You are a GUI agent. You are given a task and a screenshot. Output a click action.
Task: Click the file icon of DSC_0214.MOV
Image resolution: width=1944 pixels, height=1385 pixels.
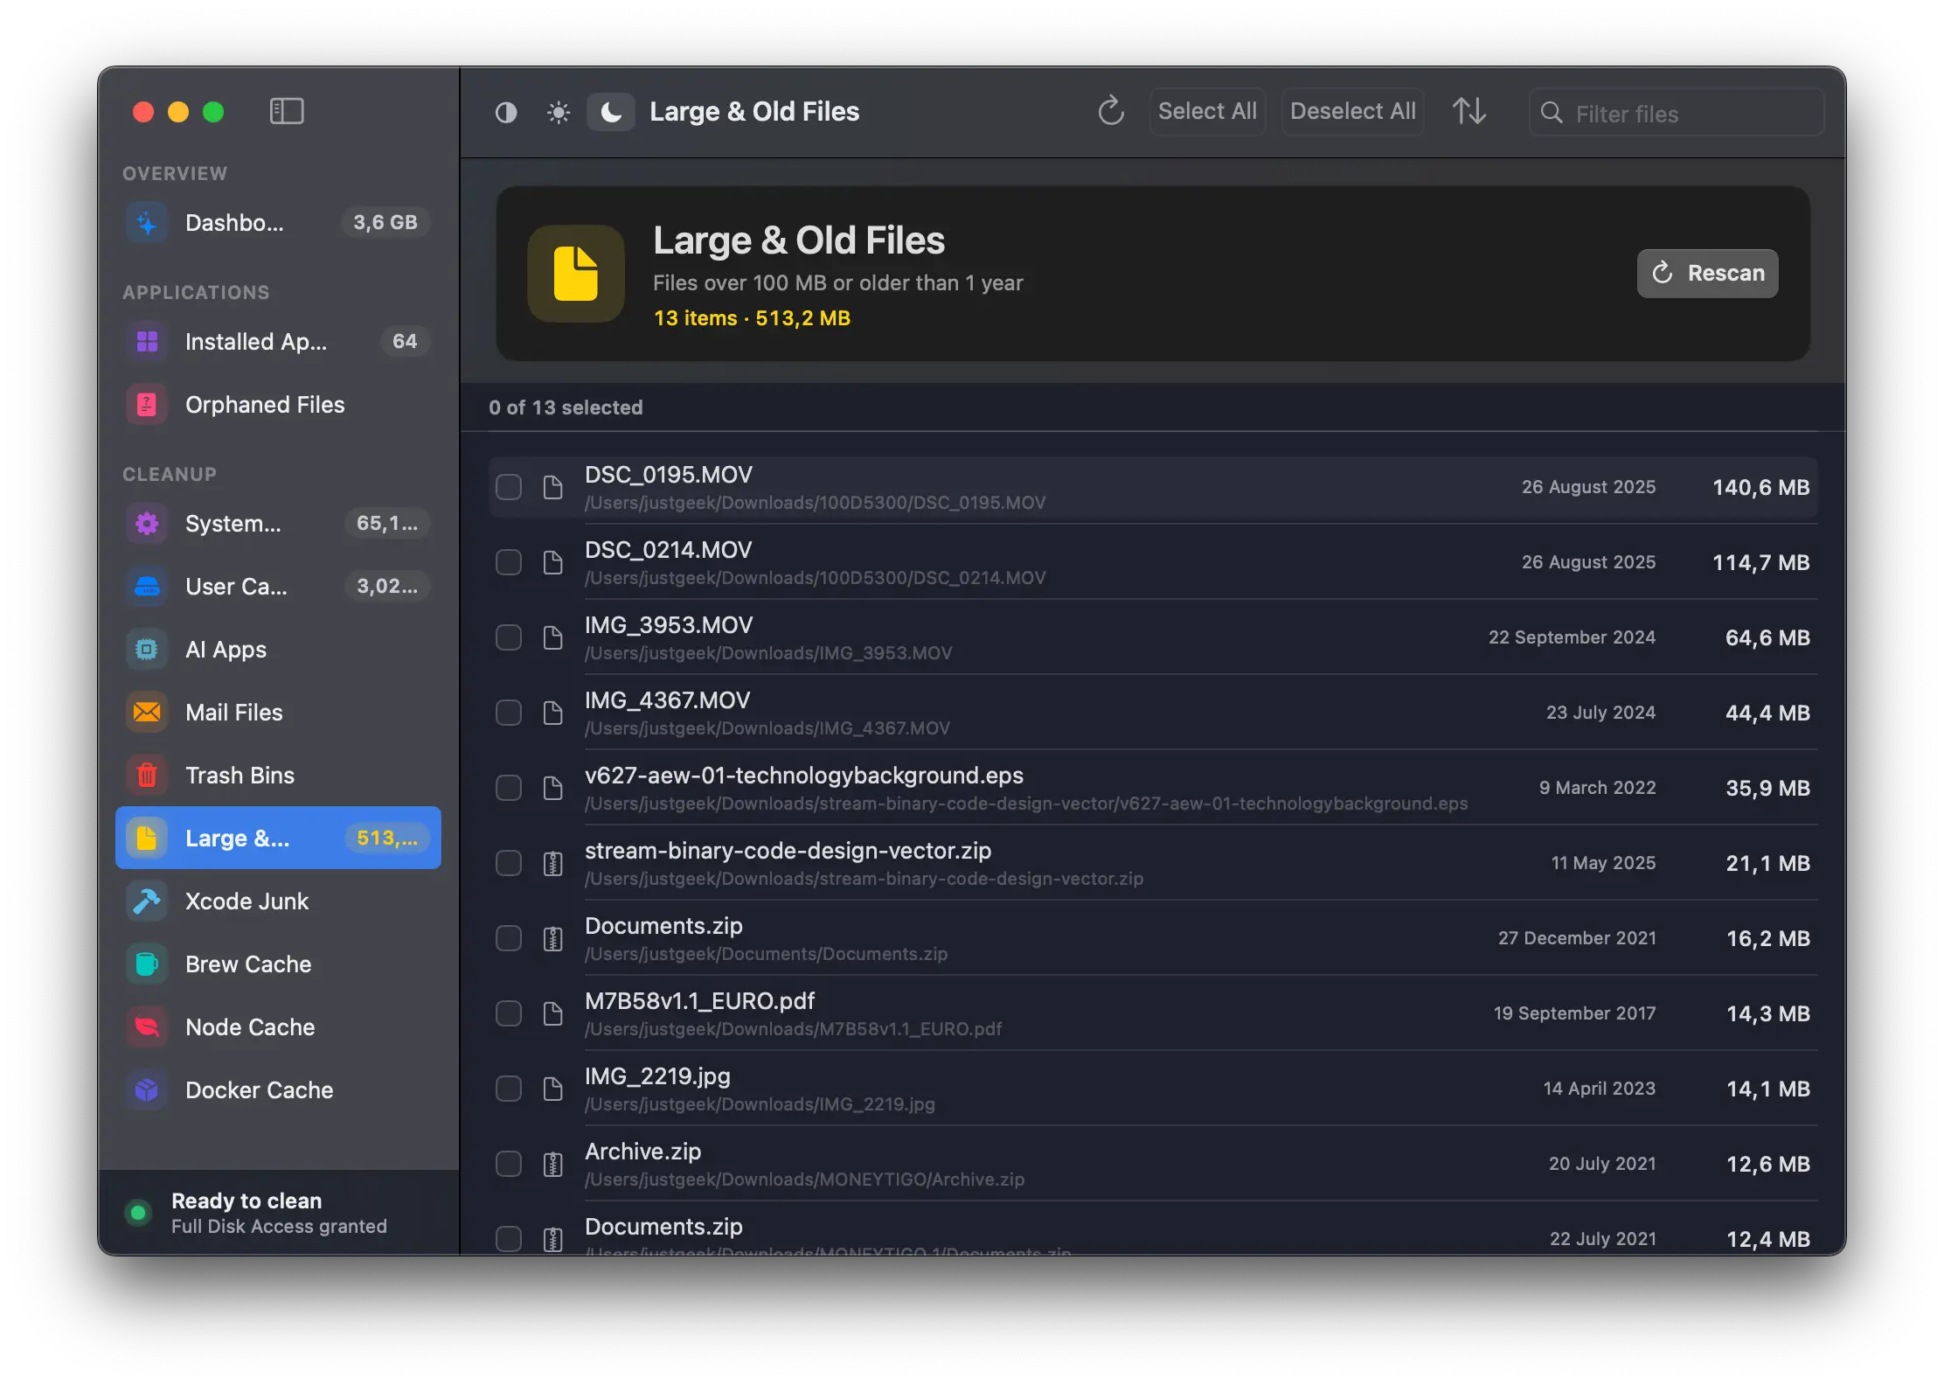pos(552,562)
